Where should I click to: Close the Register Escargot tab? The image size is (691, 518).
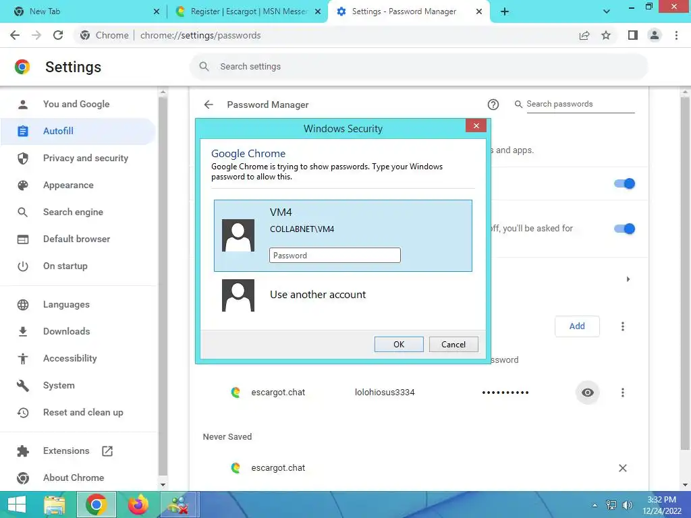(318, 11)
